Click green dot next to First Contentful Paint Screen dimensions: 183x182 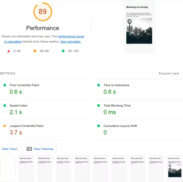coord(4,85)
